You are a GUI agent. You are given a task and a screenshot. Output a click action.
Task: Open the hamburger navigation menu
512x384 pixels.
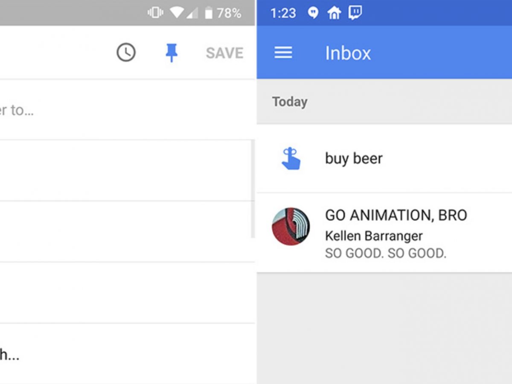(283, 53)
